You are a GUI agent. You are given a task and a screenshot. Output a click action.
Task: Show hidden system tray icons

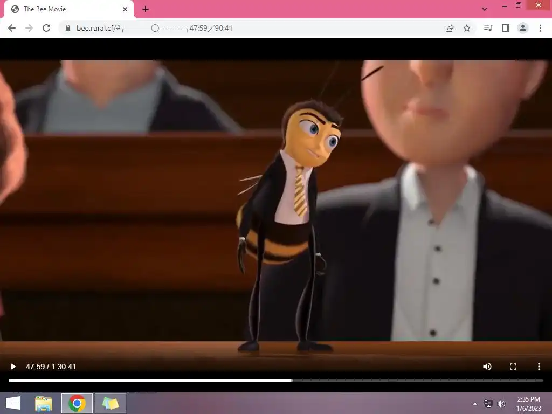pyautogui.click(x=475, y=403)
